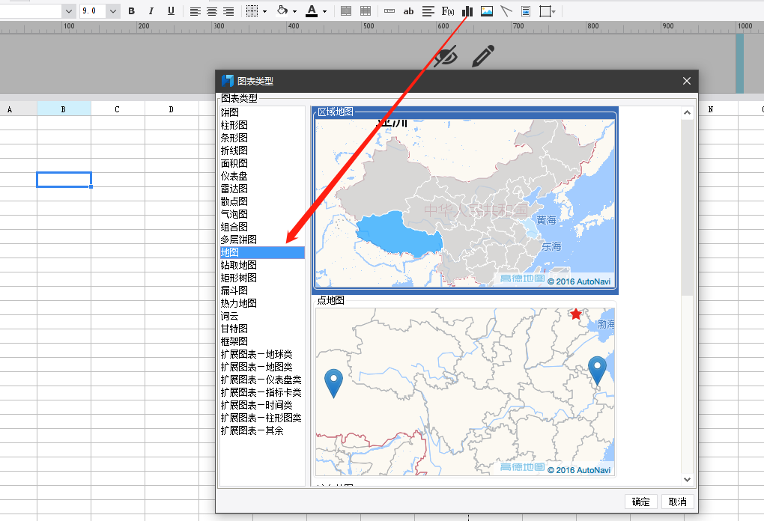Select 多层饼图 in list

262,240
